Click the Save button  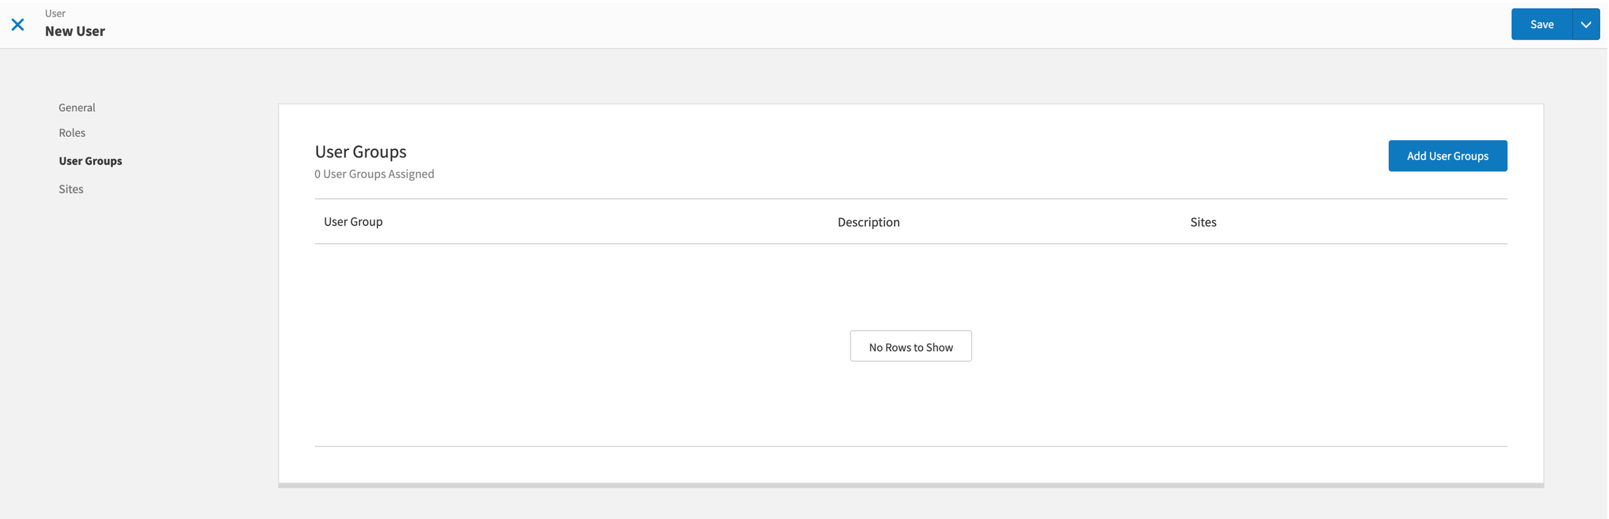[1540, 25]
